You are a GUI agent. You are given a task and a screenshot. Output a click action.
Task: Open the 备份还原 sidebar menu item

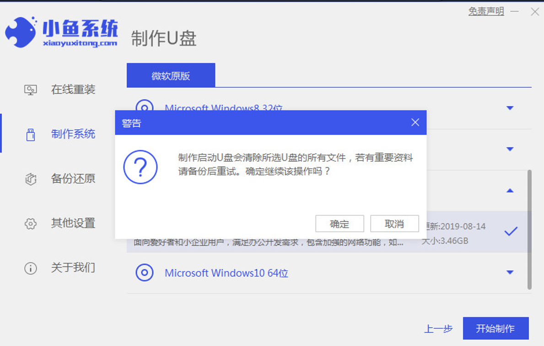73,178
